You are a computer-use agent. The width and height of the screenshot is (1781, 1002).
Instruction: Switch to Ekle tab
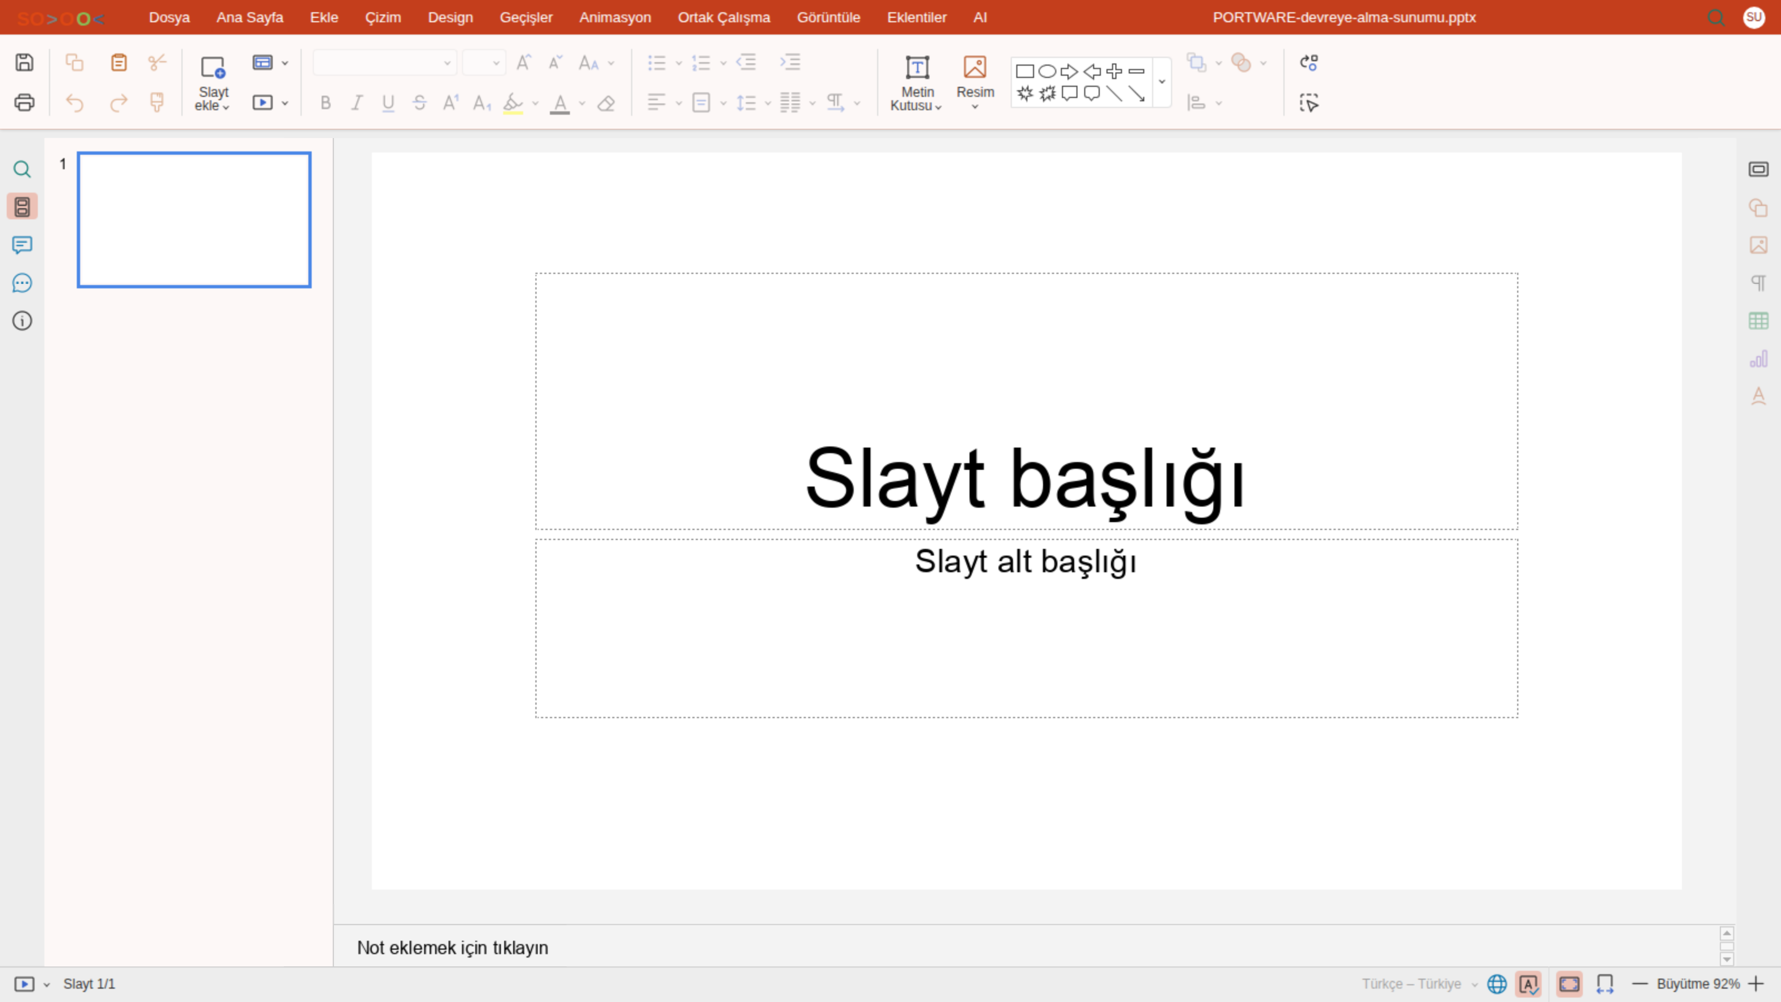323,17
